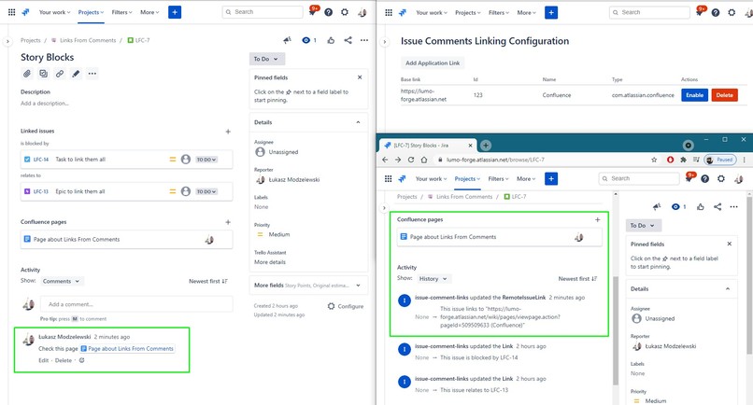Image resolution: width=753 pixels, height=405 pixels.
Task: Open Comments filter dropdown in Activity
Action: click(x=62, y=281)
